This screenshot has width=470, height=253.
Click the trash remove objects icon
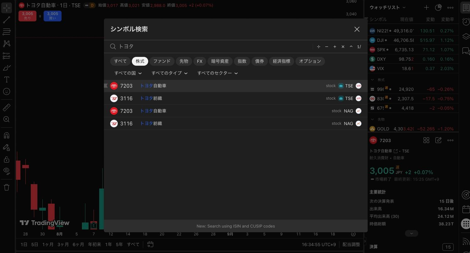point(7,188)
